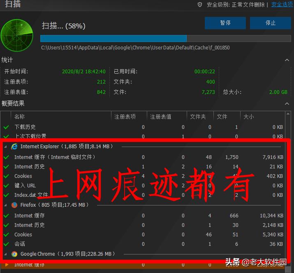Click the 7,916 KB size value
Viewport: 294px width, 273px height.
click(273, 157)
